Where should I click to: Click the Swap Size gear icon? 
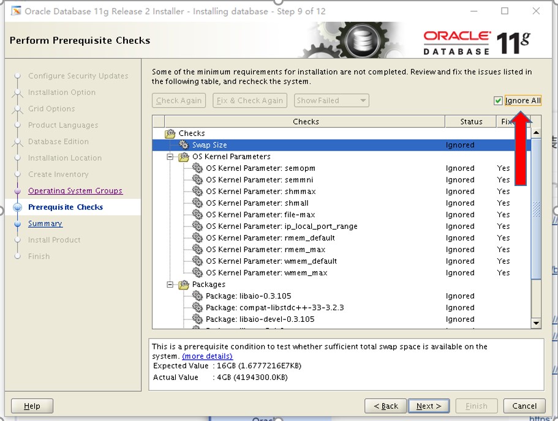[184, 144]
